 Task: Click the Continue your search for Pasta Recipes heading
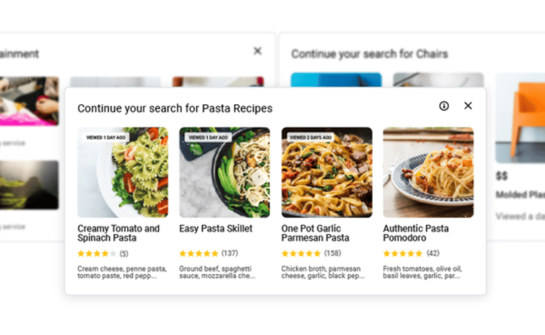[175, 108]
